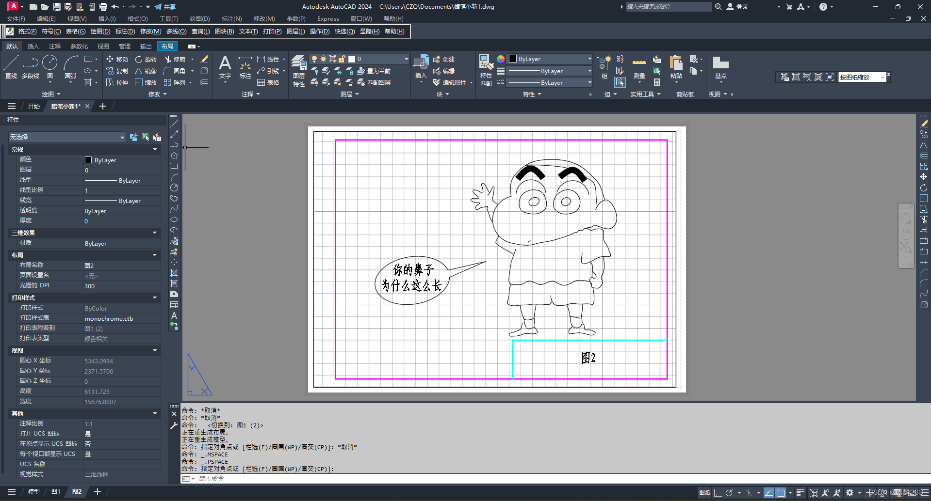Viewport: 931px width, 501px height.
Task: Toggle the layer lock icon
Action: coord(342,59)
